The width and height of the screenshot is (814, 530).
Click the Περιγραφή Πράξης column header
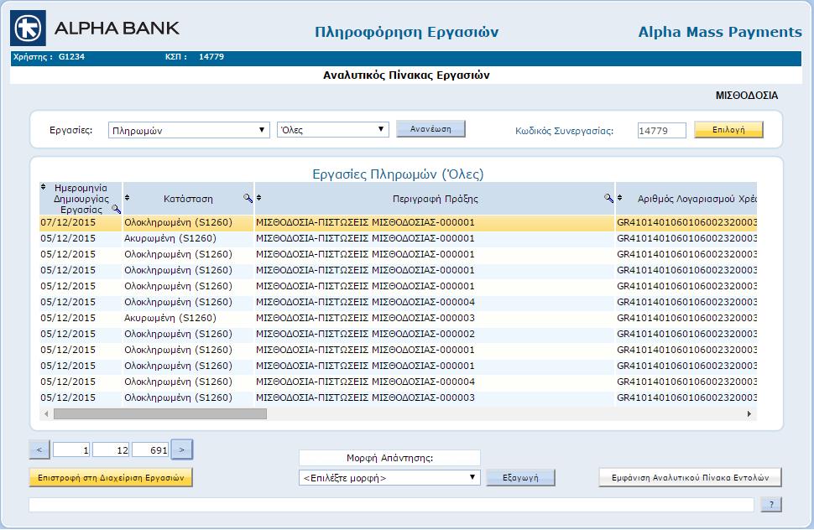435,199
